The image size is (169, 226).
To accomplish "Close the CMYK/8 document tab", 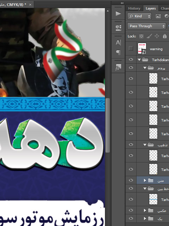I will (x=30, y=5).
